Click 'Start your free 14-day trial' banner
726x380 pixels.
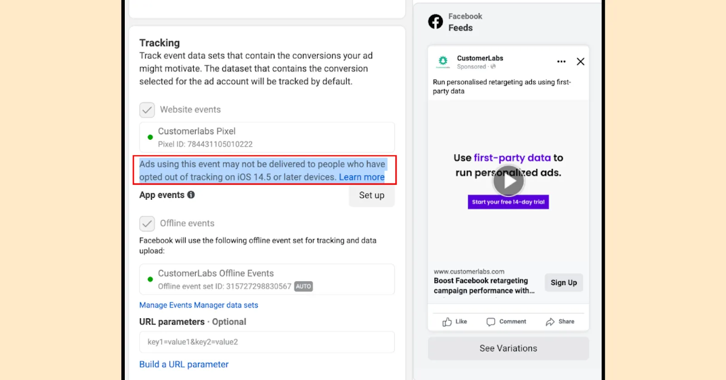click(508, 202)
